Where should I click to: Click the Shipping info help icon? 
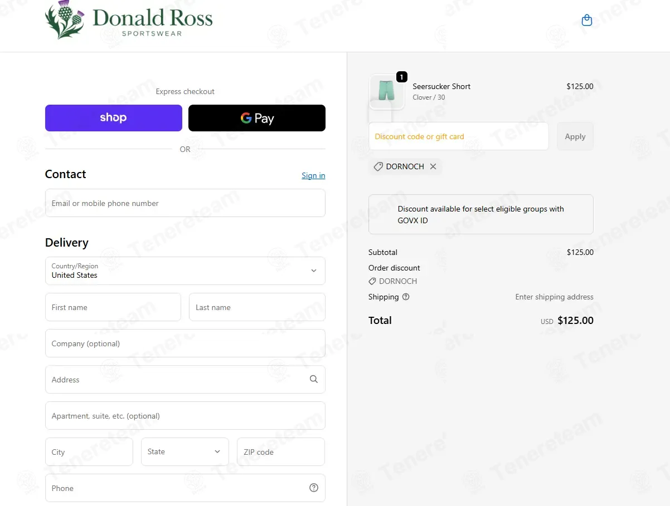coord(406,297)
